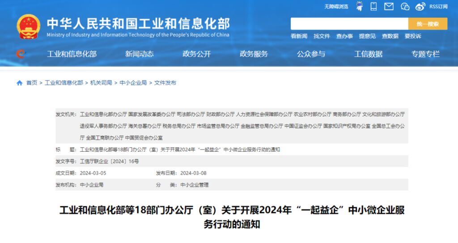Open the accessibility robot assistant icon
The height and width of the screenshot is (243, 458).
[x=360, y=6]
